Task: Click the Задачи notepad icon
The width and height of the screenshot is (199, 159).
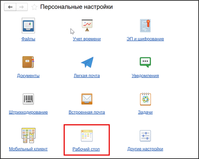Action: 146,99
